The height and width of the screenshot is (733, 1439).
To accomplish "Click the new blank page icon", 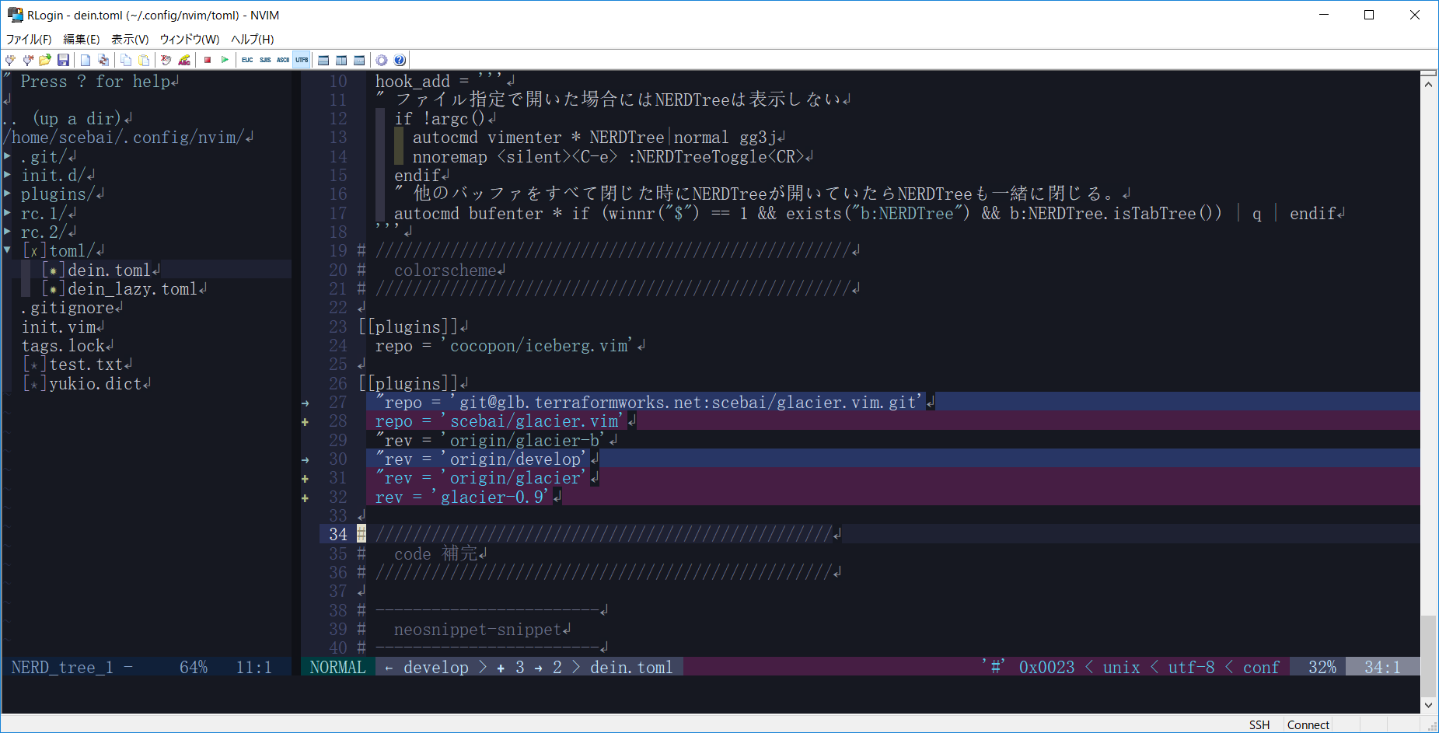I will click(x=86, y=60).
